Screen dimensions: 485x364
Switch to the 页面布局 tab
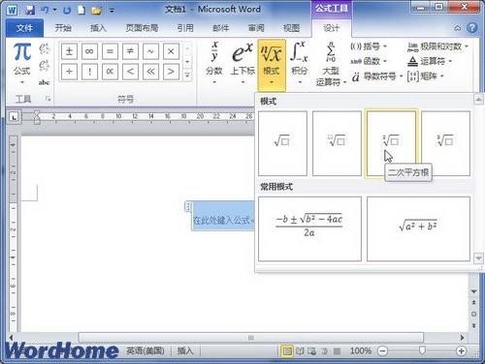coord(142,28)
